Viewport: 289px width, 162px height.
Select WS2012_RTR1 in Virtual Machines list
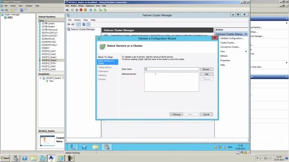coord(49,63)
